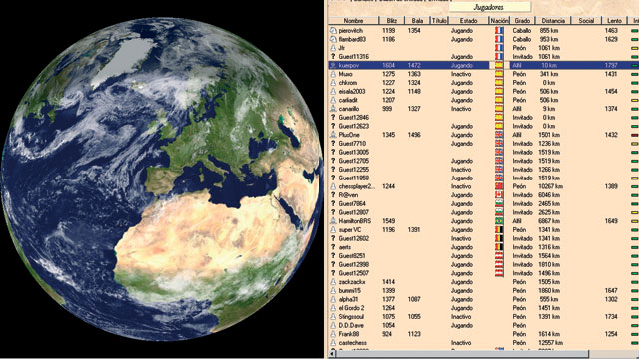The width and height of the screenshot is (639, 359).
Task: Sort by the Social column header
Action: [586, 20]
